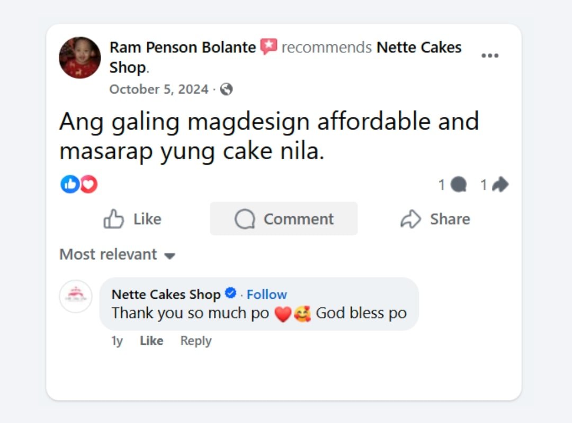Open the Nette Cakes Shop commenter avatar
The height and width of the screenshot is (423, 572).
76,296
